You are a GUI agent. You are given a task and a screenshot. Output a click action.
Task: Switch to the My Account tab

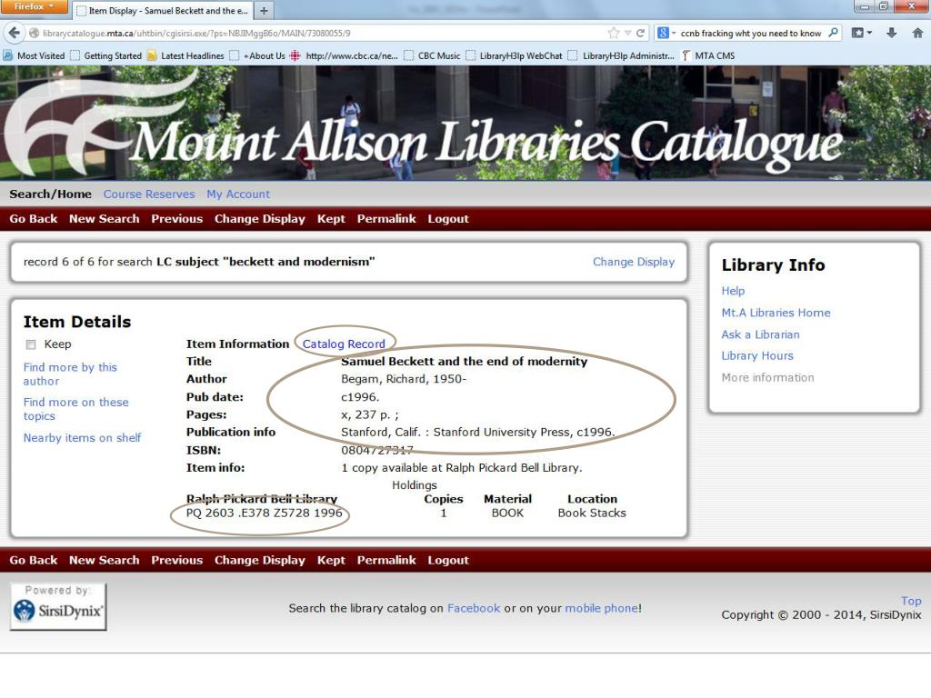pyautogui.click(x=238, y=194)
